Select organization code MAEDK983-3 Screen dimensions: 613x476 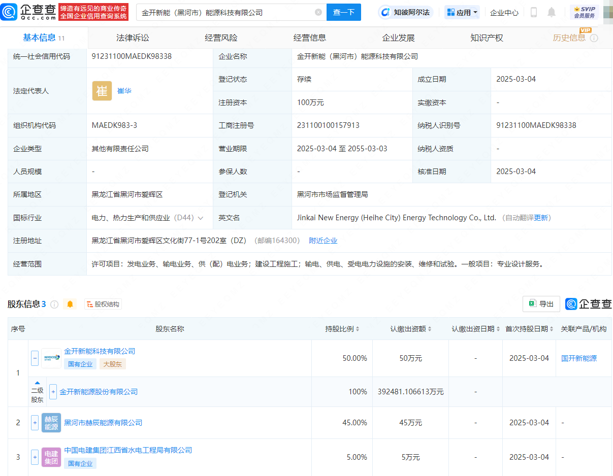point(114,125)
